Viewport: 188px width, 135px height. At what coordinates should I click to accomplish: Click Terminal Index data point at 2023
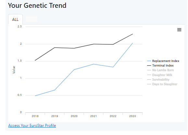[132, 34]
